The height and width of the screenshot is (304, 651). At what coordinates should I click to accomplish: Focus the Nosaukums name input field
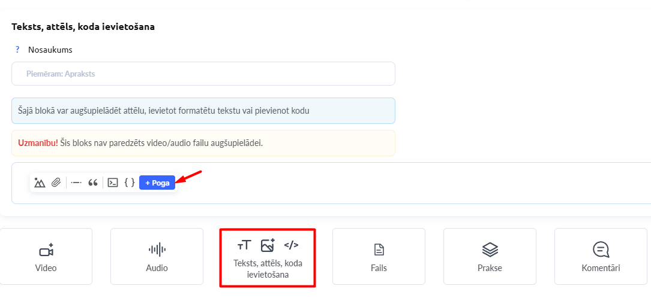coord(203,74)
